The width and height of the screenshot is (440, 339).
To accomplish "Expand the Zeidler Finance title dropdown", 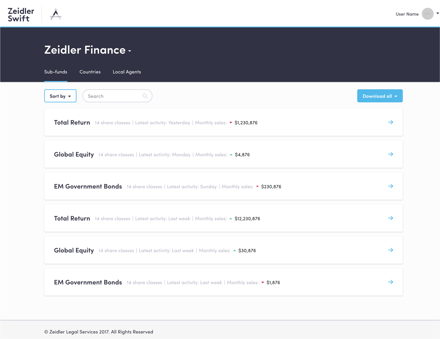I will click(x=130, y=51).
